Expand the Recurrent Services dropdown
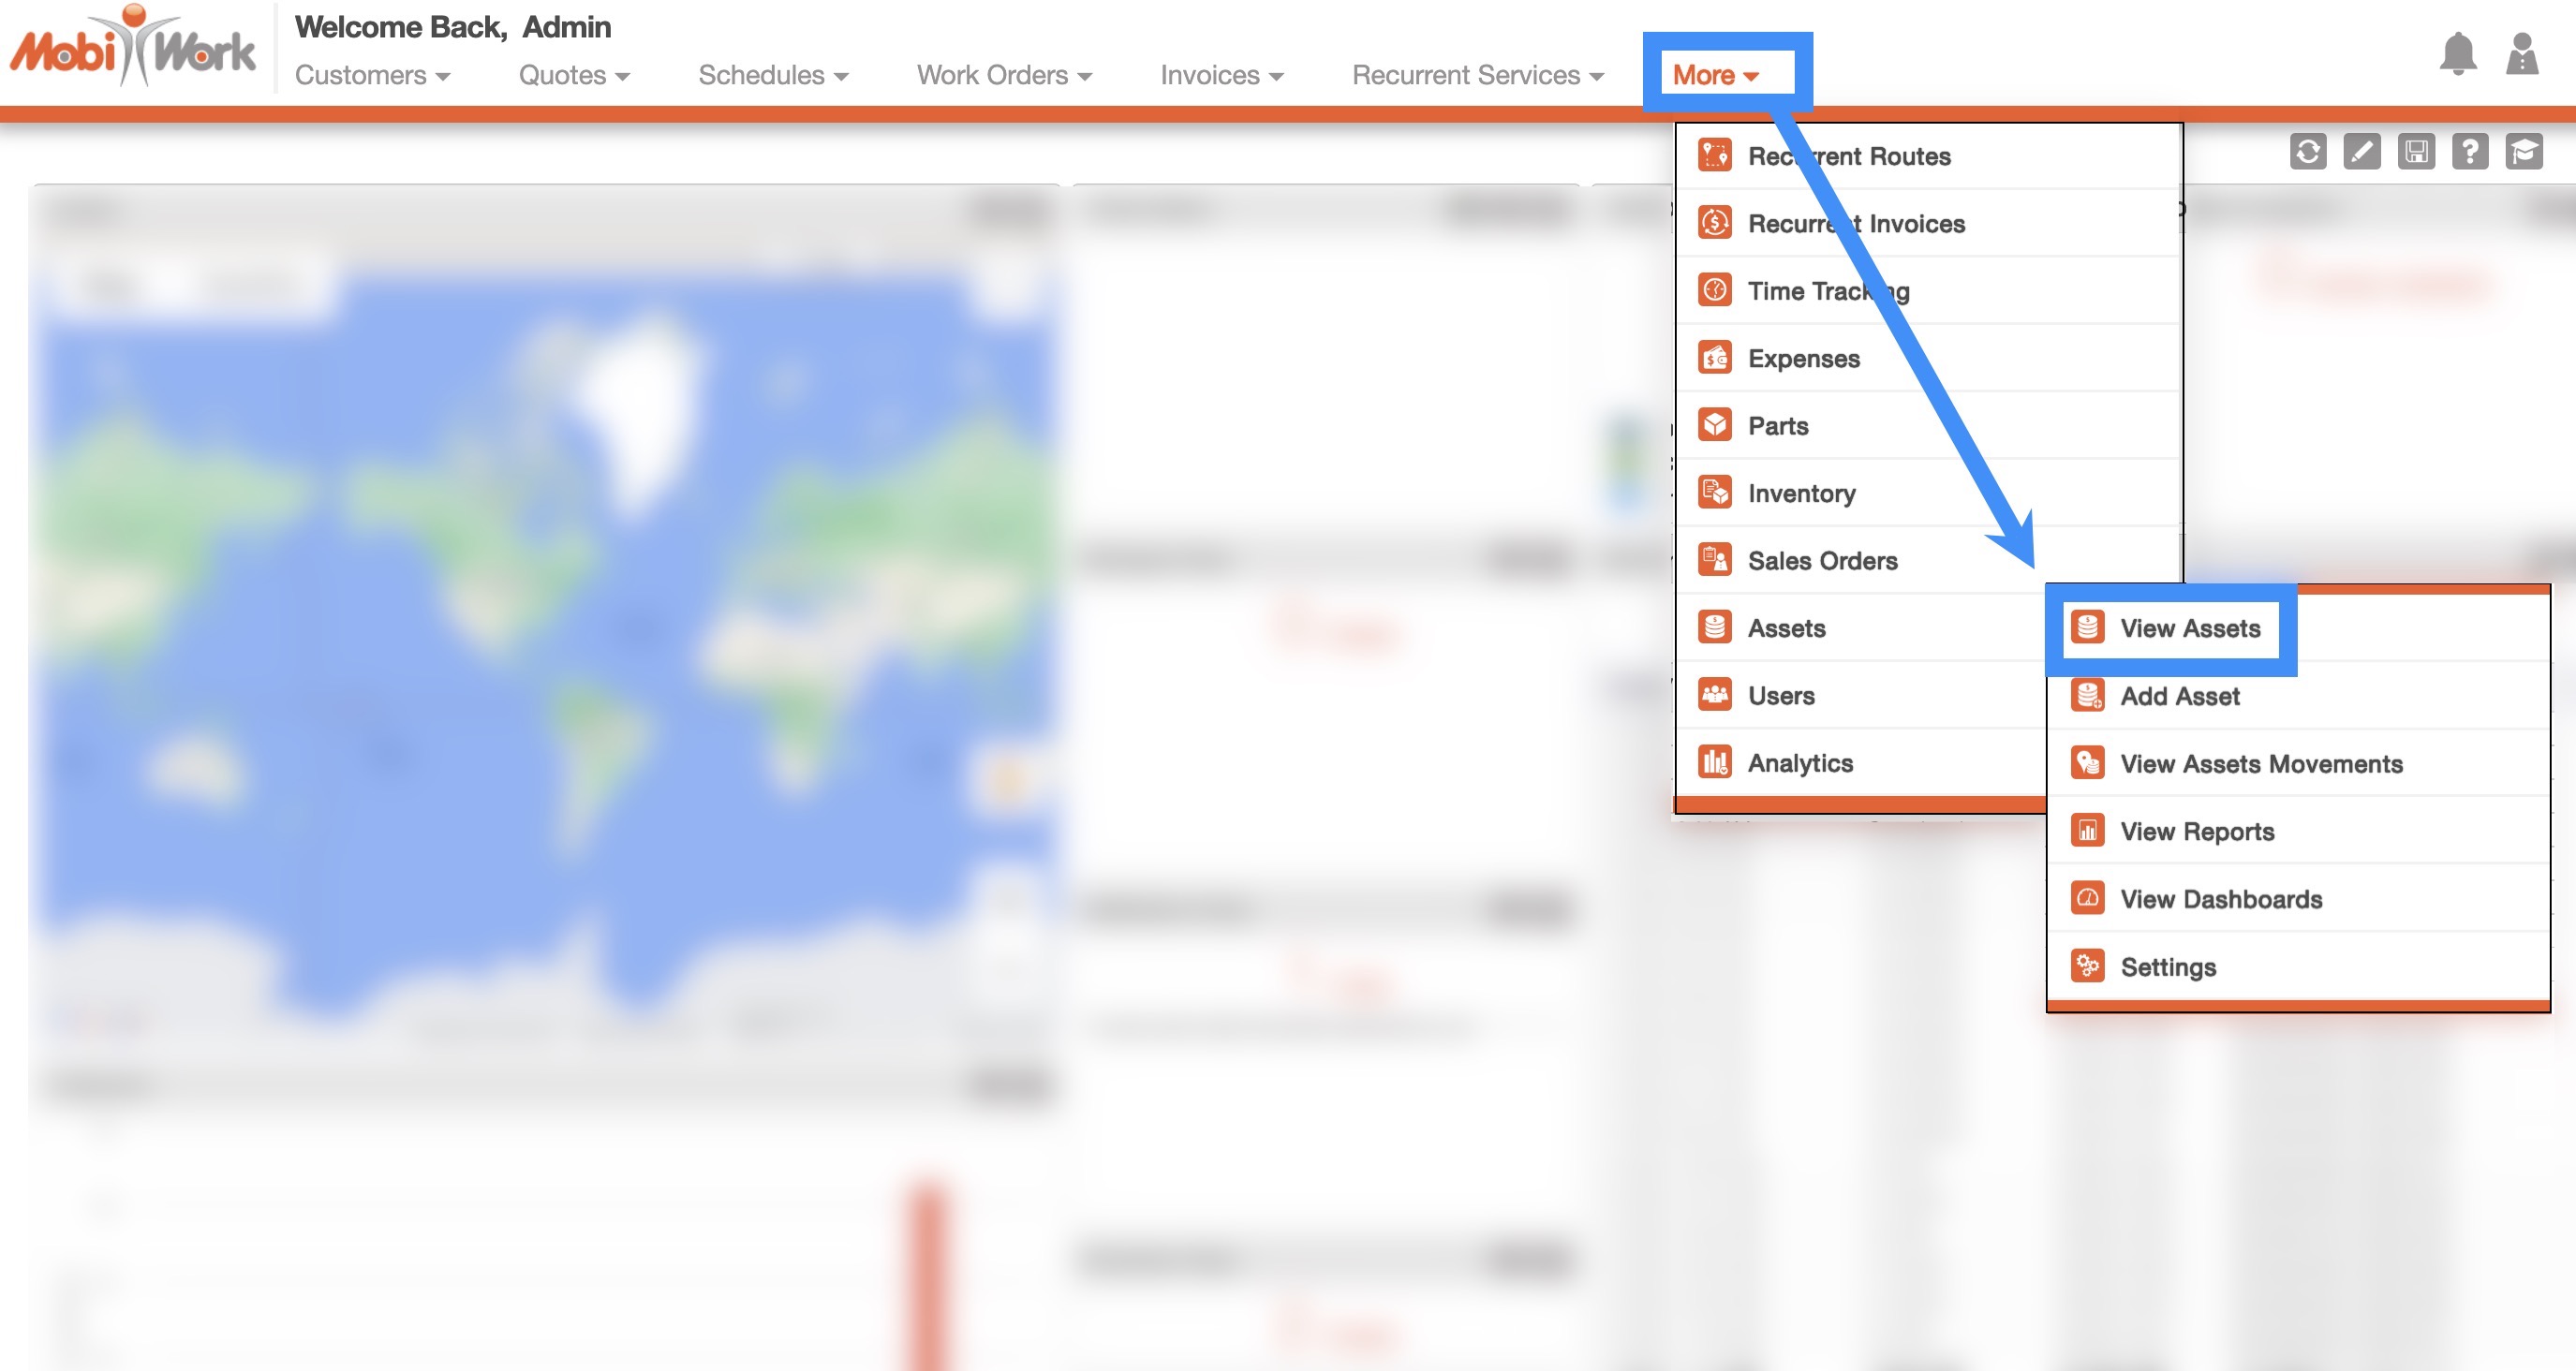2576x1371 pixels. [1477, 75]
